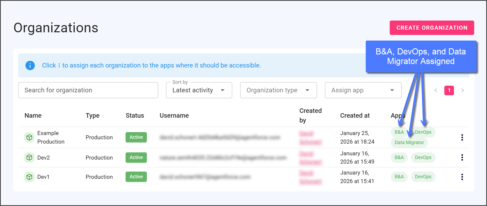487x206 pixels.
Task: Open the three-dot menu for Dev2
Action: point(462,157)
